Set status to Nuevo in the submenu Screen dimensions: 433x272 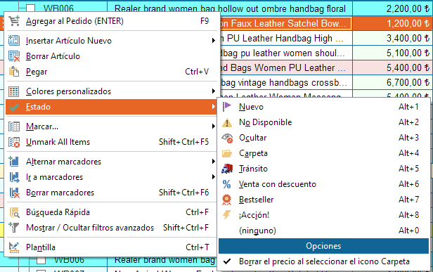click(x=323, y=107)
